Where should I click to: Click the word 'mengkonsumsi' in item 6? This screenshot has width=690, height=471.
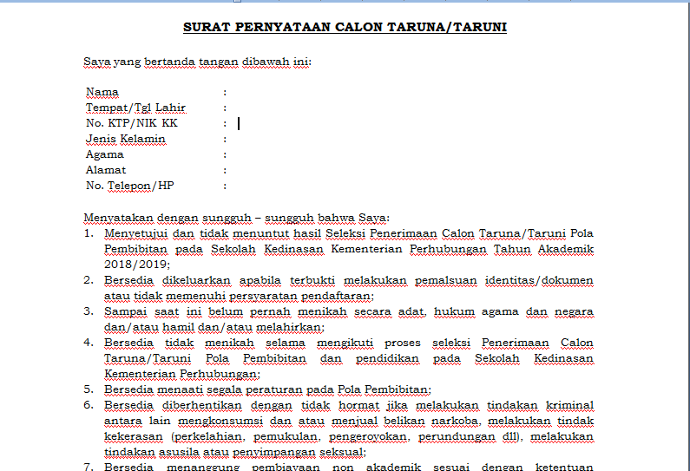coord(220,422)
